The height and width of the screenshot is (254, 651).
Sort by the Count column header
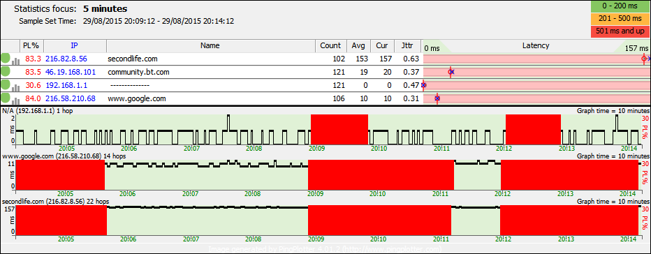[x=330, y=45]
